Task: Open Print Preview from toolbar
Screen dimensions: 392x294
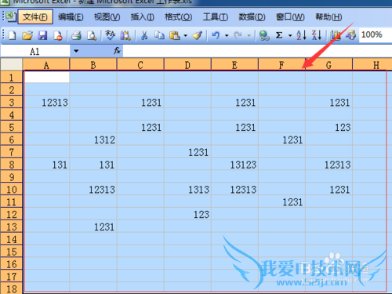Action: click(92, 35)
